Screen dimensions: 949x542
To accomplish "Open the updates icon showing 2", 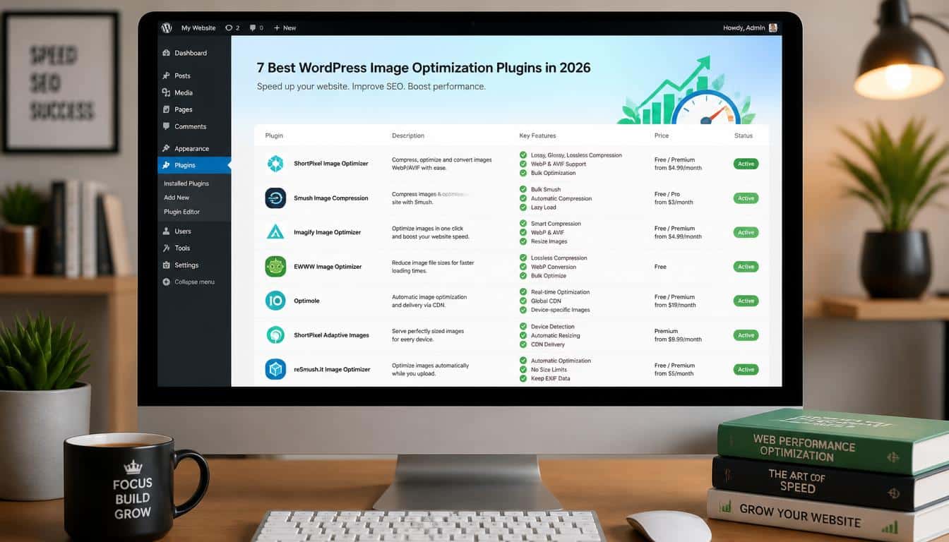I will tap(232, 28).
